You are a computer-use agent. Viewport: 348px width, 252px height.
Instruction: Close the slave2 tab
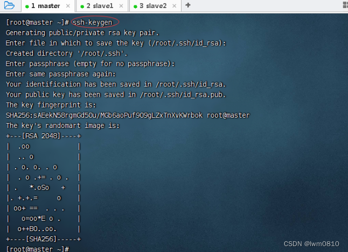(175, 6)
